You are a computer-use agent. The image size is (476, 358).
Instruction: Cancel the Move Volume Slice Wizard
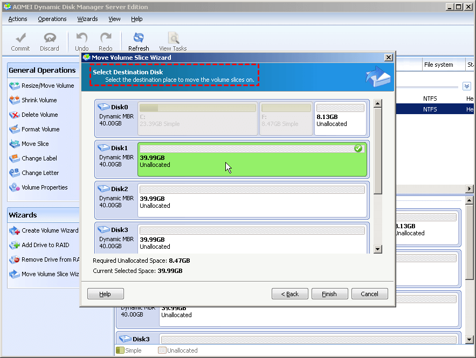[x=369, y=294]
